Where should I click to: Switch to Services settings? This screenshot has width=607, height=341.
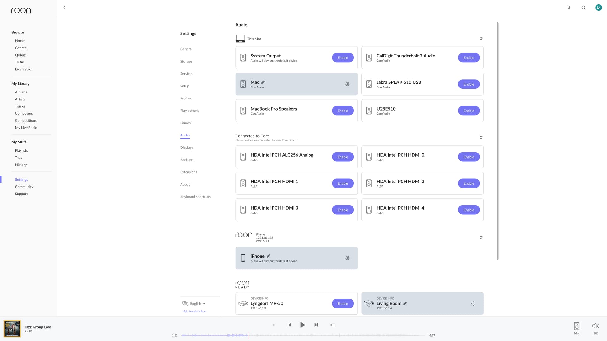(187, 74)
